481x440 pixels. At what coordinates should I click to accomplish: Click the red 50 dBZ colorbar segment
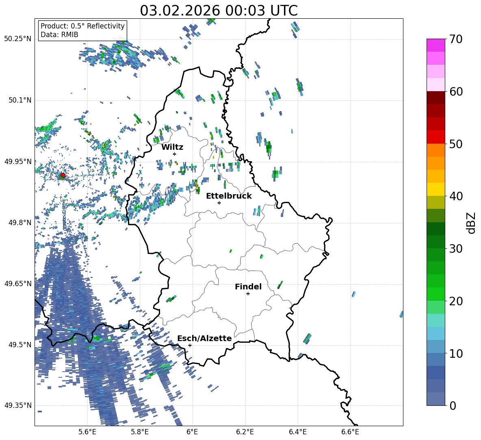click(x=435, y=137)
